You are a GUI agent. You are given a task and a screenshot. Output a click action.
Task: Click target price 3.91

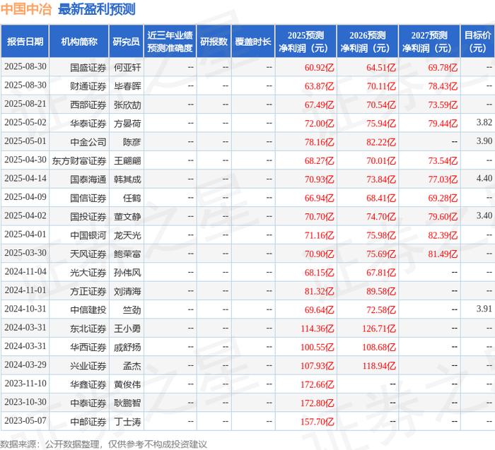(x=484, y=309)
